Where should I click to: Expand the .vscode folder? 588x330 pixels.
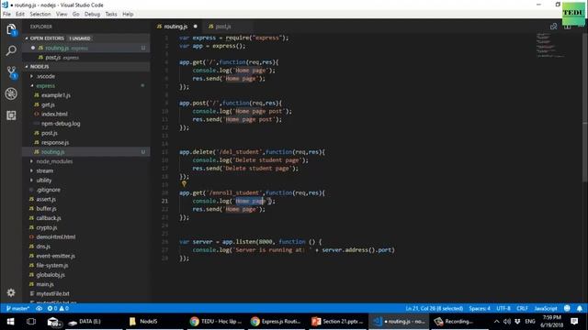pyautogui.click(x=46, y=76)
